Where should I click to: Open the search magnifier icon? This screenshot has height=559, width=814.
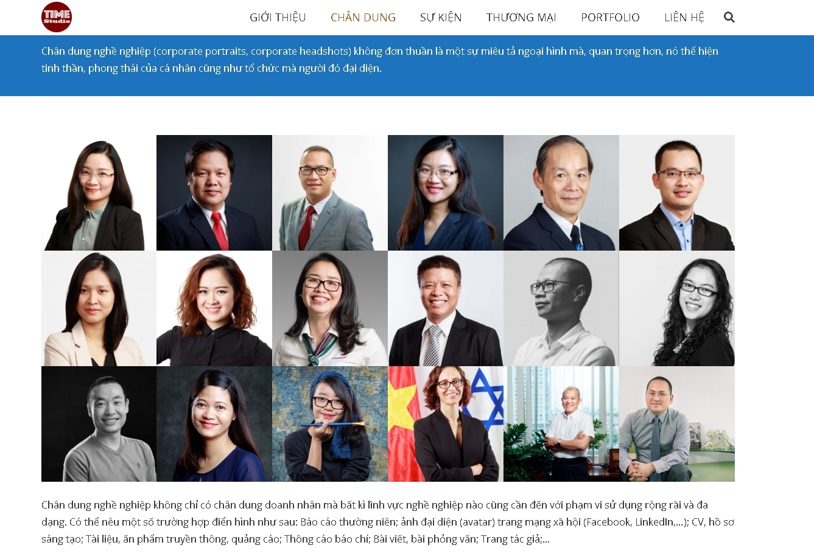pyautogui.click(x=729, y=17)
